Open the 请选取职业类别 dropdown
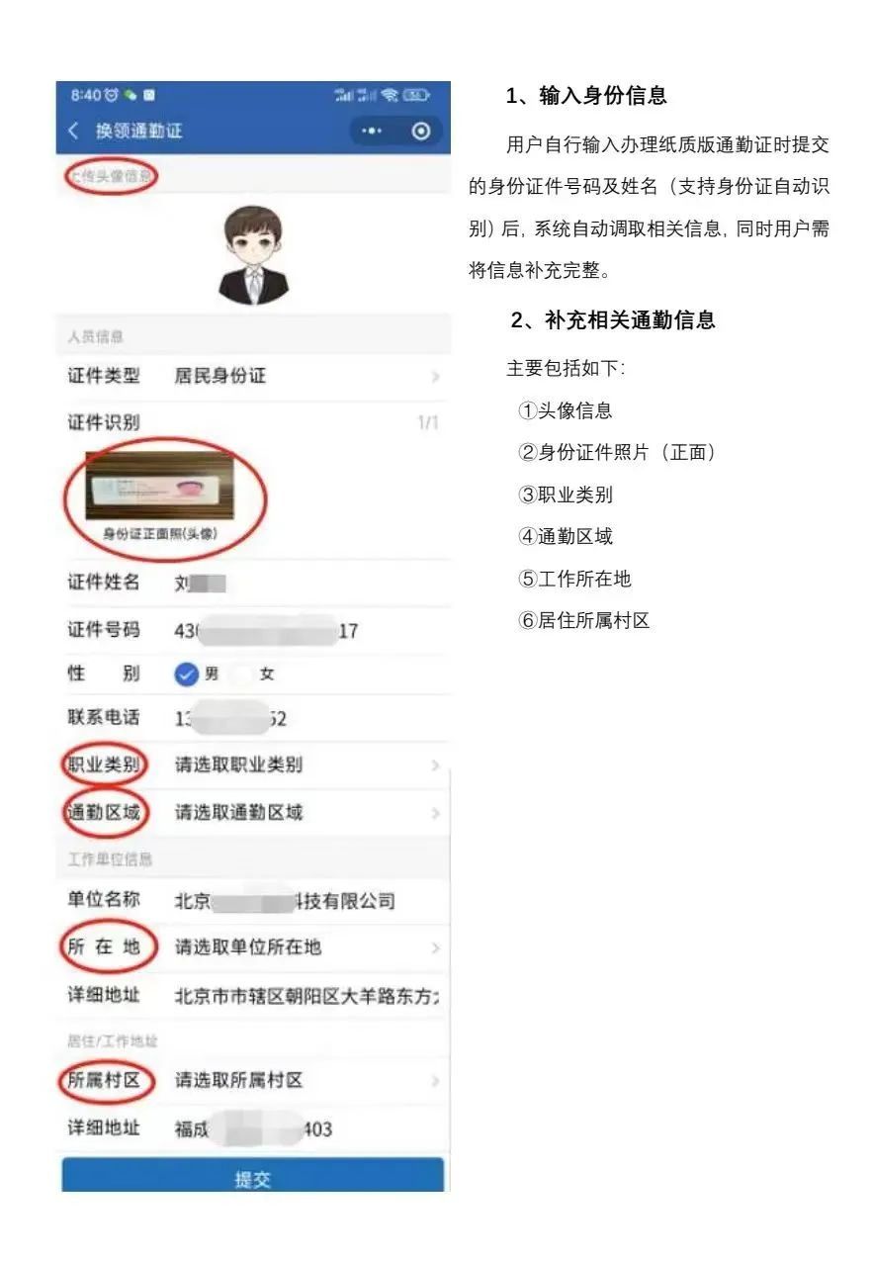Screen dimensions: 874x1261 (253, 766)
